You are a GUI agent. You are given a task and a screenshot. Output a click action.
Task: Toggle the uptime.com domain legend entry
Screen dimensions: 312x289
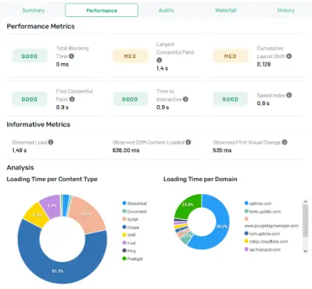[258, 204]
